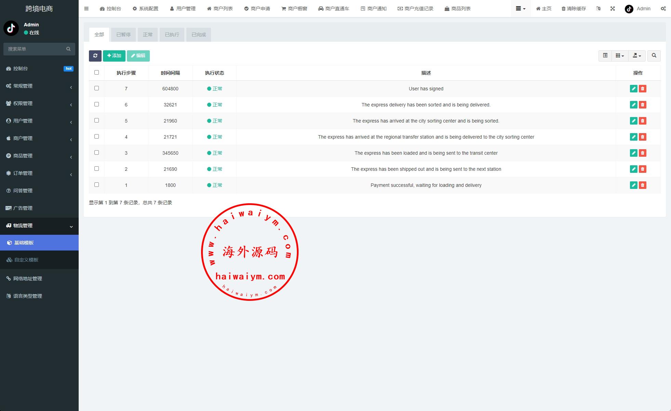The height and width of the screenshot is (411, 671).
Task: Click the 添加 add button
Action: click(114, 56)
